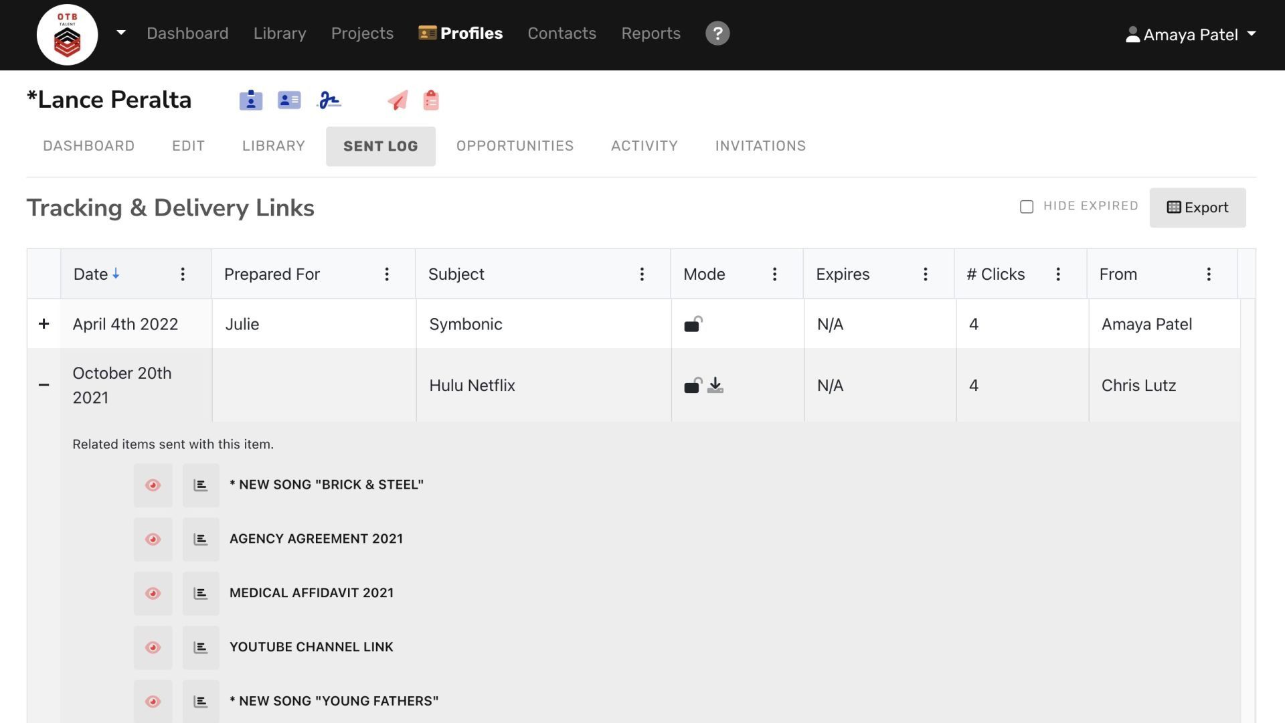The image size is (1285, 723).
Task: Open the red clipboard icon
Action: pos(431,100)
